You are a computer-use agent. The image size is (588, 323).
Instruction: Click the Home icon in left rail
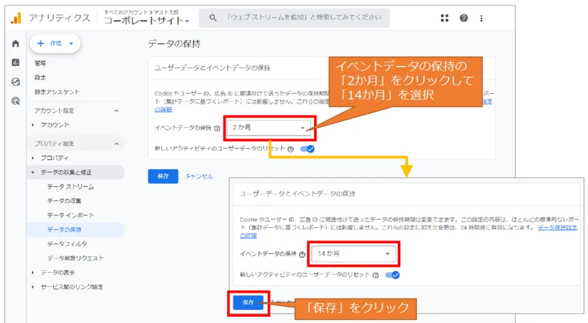pyautogui.click(x=16, y=44)
